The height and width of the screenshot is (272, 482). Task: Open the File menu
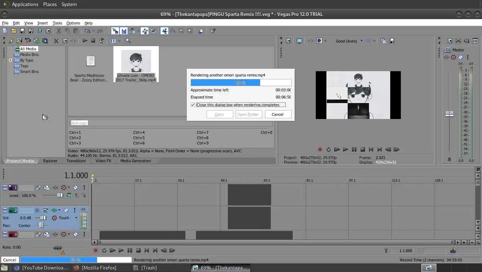pos(5,23)
